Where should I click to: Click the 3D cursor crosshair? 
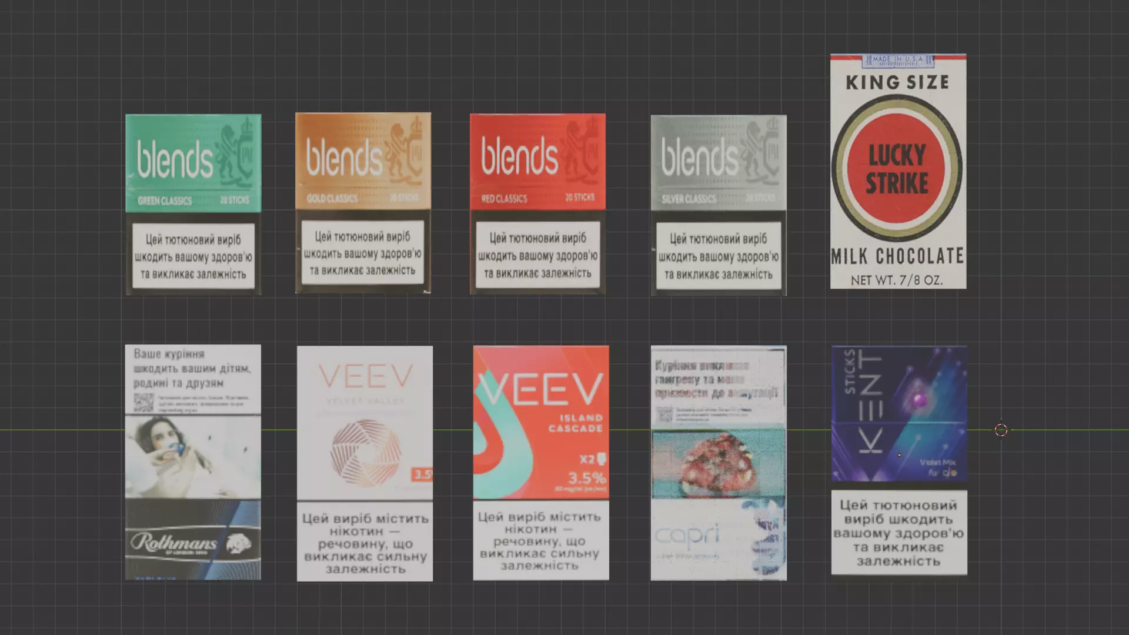click(1001, 430)
